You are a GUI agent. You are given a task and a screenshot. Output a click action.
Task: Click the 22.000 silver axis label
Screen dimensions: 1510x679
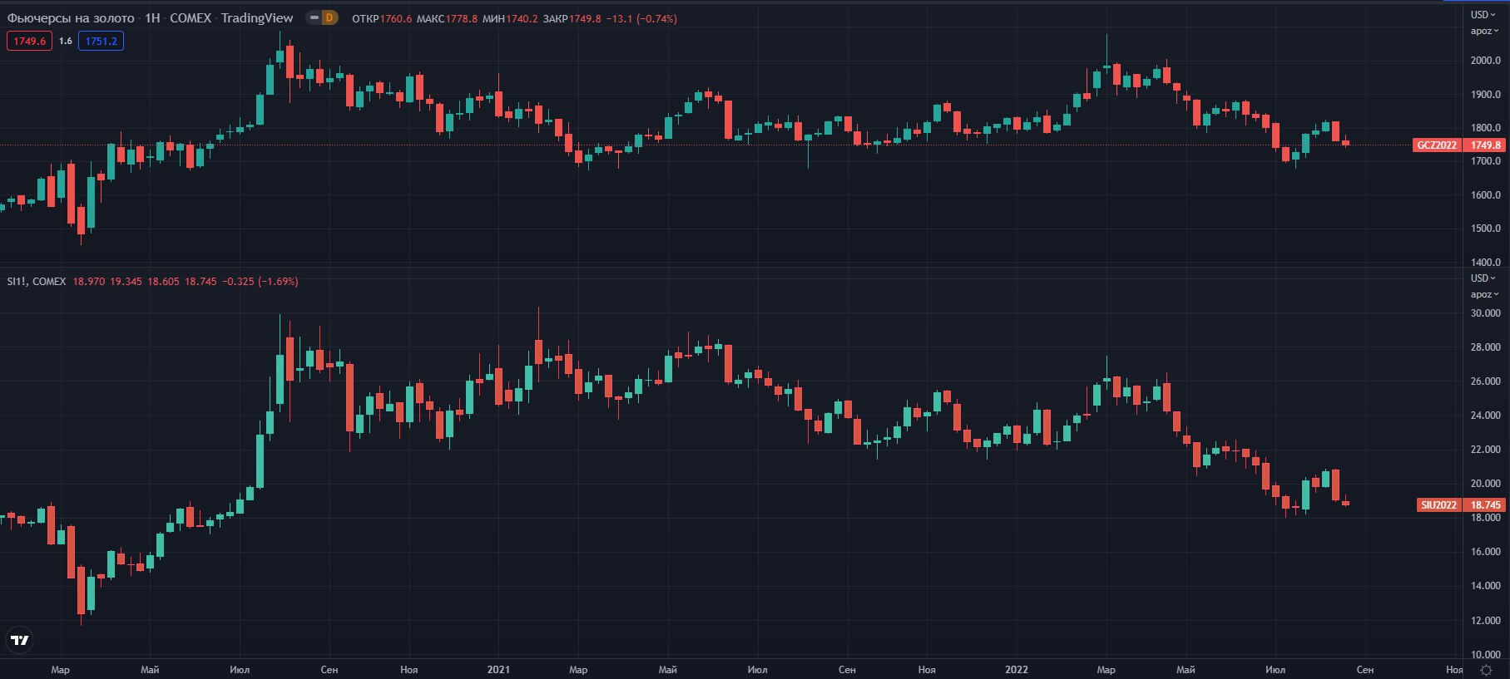tap(1486, 450)
